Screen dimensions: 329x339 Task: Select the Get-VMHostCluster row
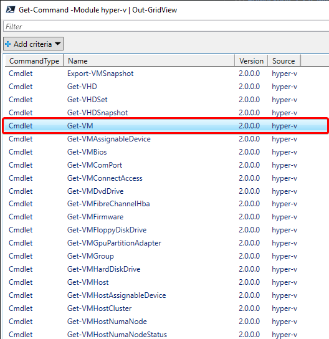[166, 308]
